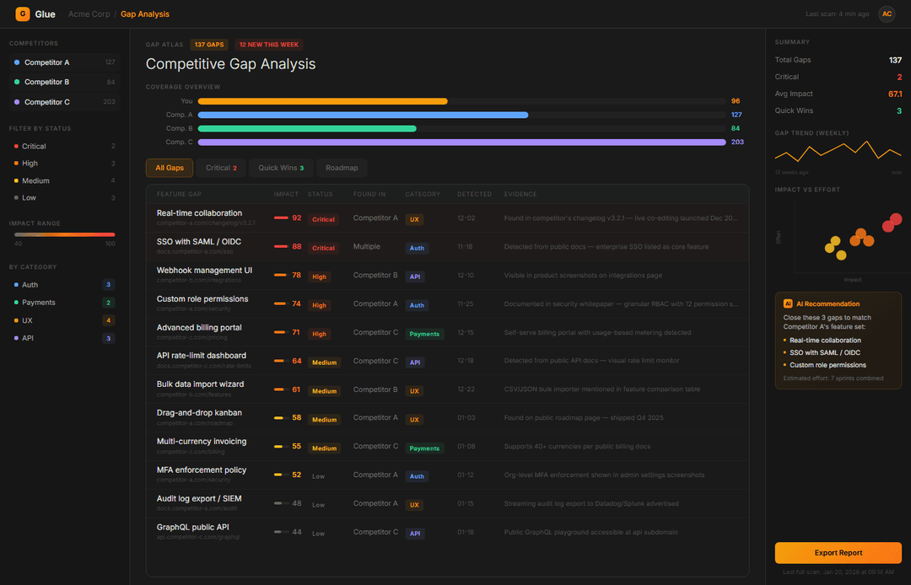Viewport: 911px width, 585px height.
Task: Click the blue dot beside Competitor A
Action: tap(17, 61)
